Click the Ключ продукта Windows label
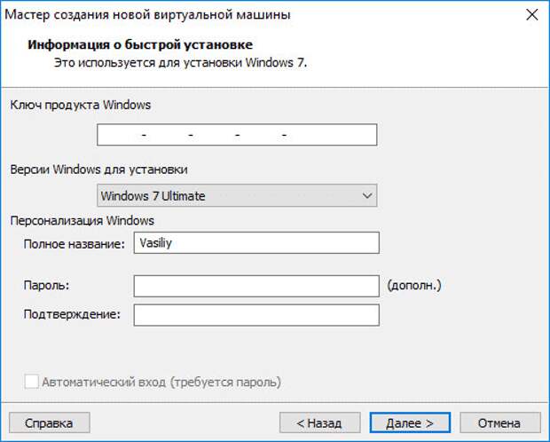 [81, 105]
